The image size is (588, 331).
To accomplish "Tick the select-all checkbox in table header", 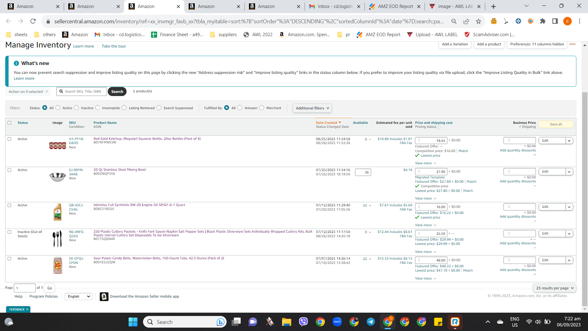I will tap(9, 123).
